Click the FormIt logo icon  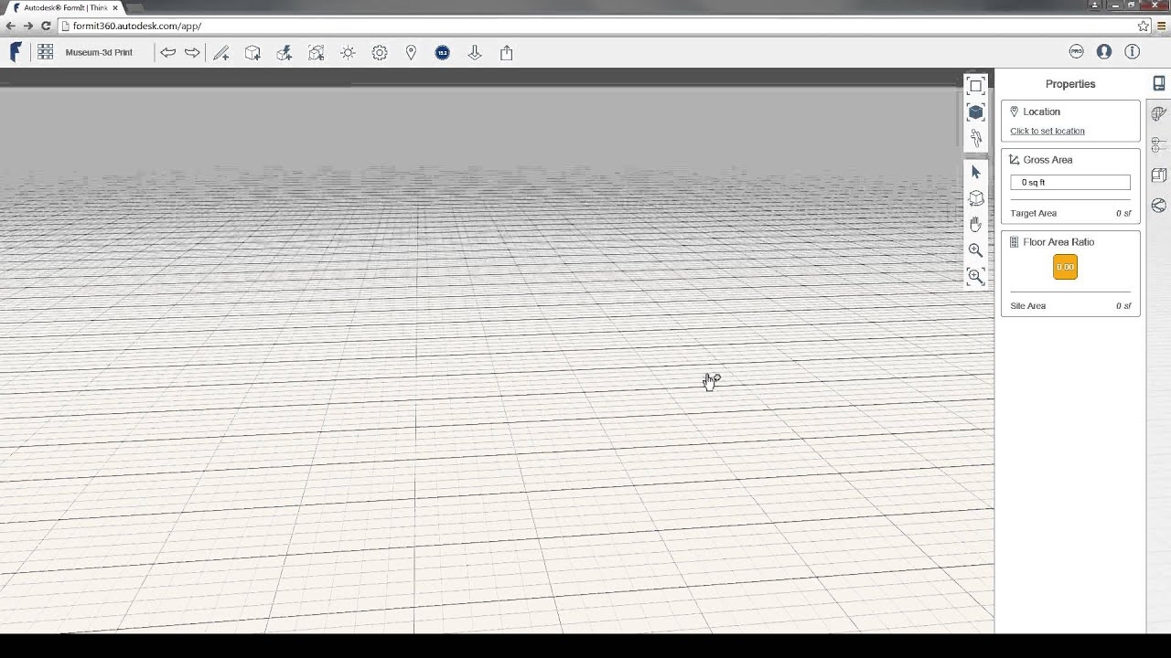16,52
